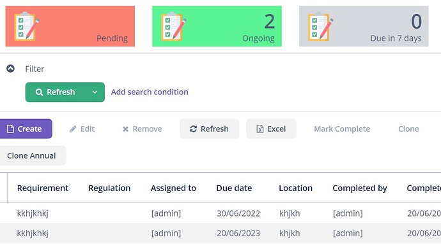Open the green Refresh button dropdown arrow
This screenshot has height=249, width=441.
click(x=95, y=92)
